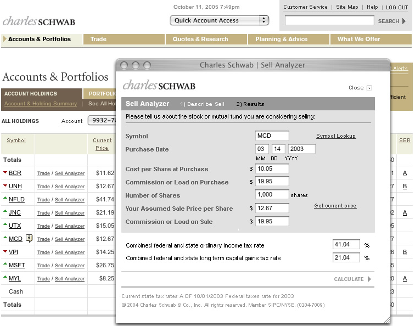The height and width of the screenshot is (326, 415).
Task: Click the red down arrow beside VPI
Action: [x=5, y=251]
